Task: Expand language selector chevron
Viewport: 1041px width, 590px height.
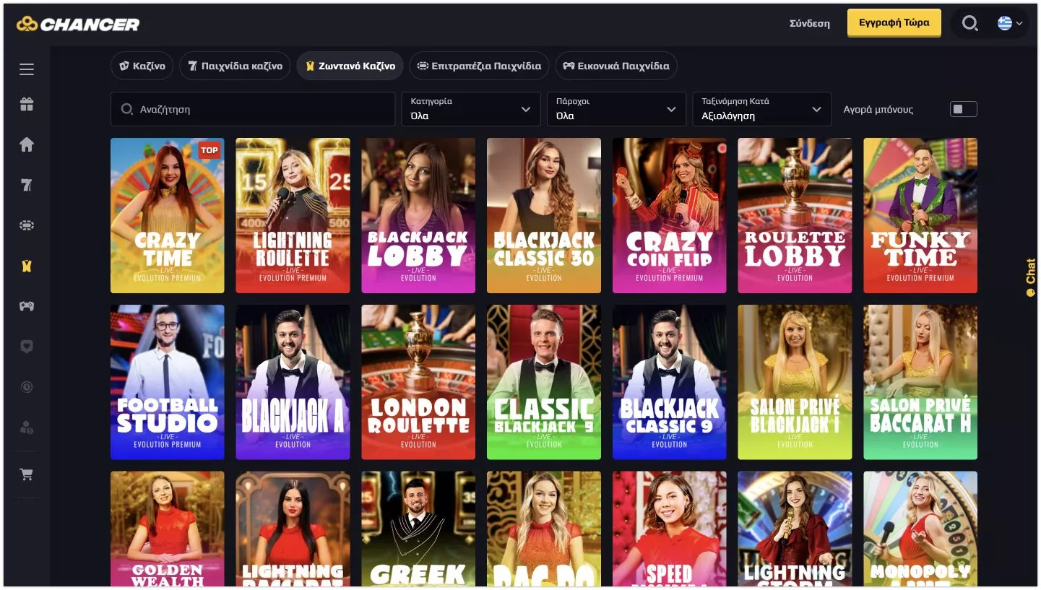Action: click(1019, 24)
